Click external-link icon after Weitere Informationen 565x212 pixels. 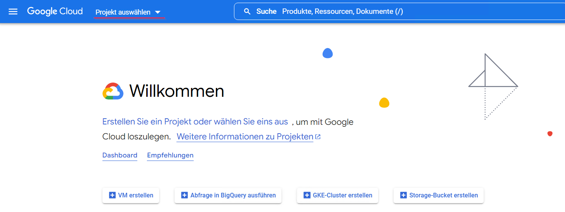tap(318, 137)
